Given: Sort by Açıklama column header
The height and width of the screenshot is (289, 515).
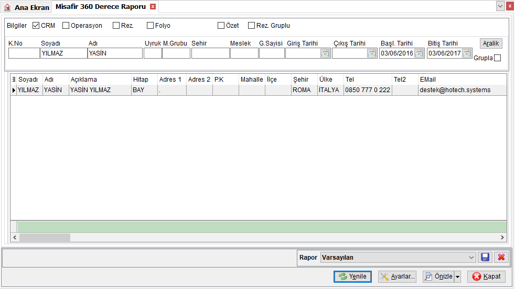Looking at the screenshot, I should tap(100, 80).
